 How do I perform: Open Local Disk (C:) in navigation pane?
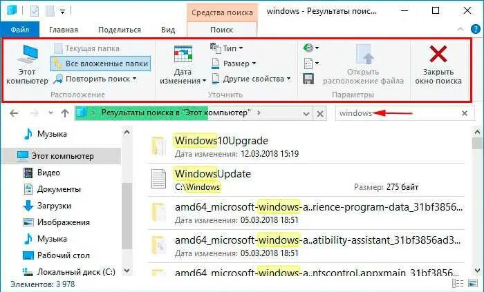pyautogui.click(x=69, y=272)
